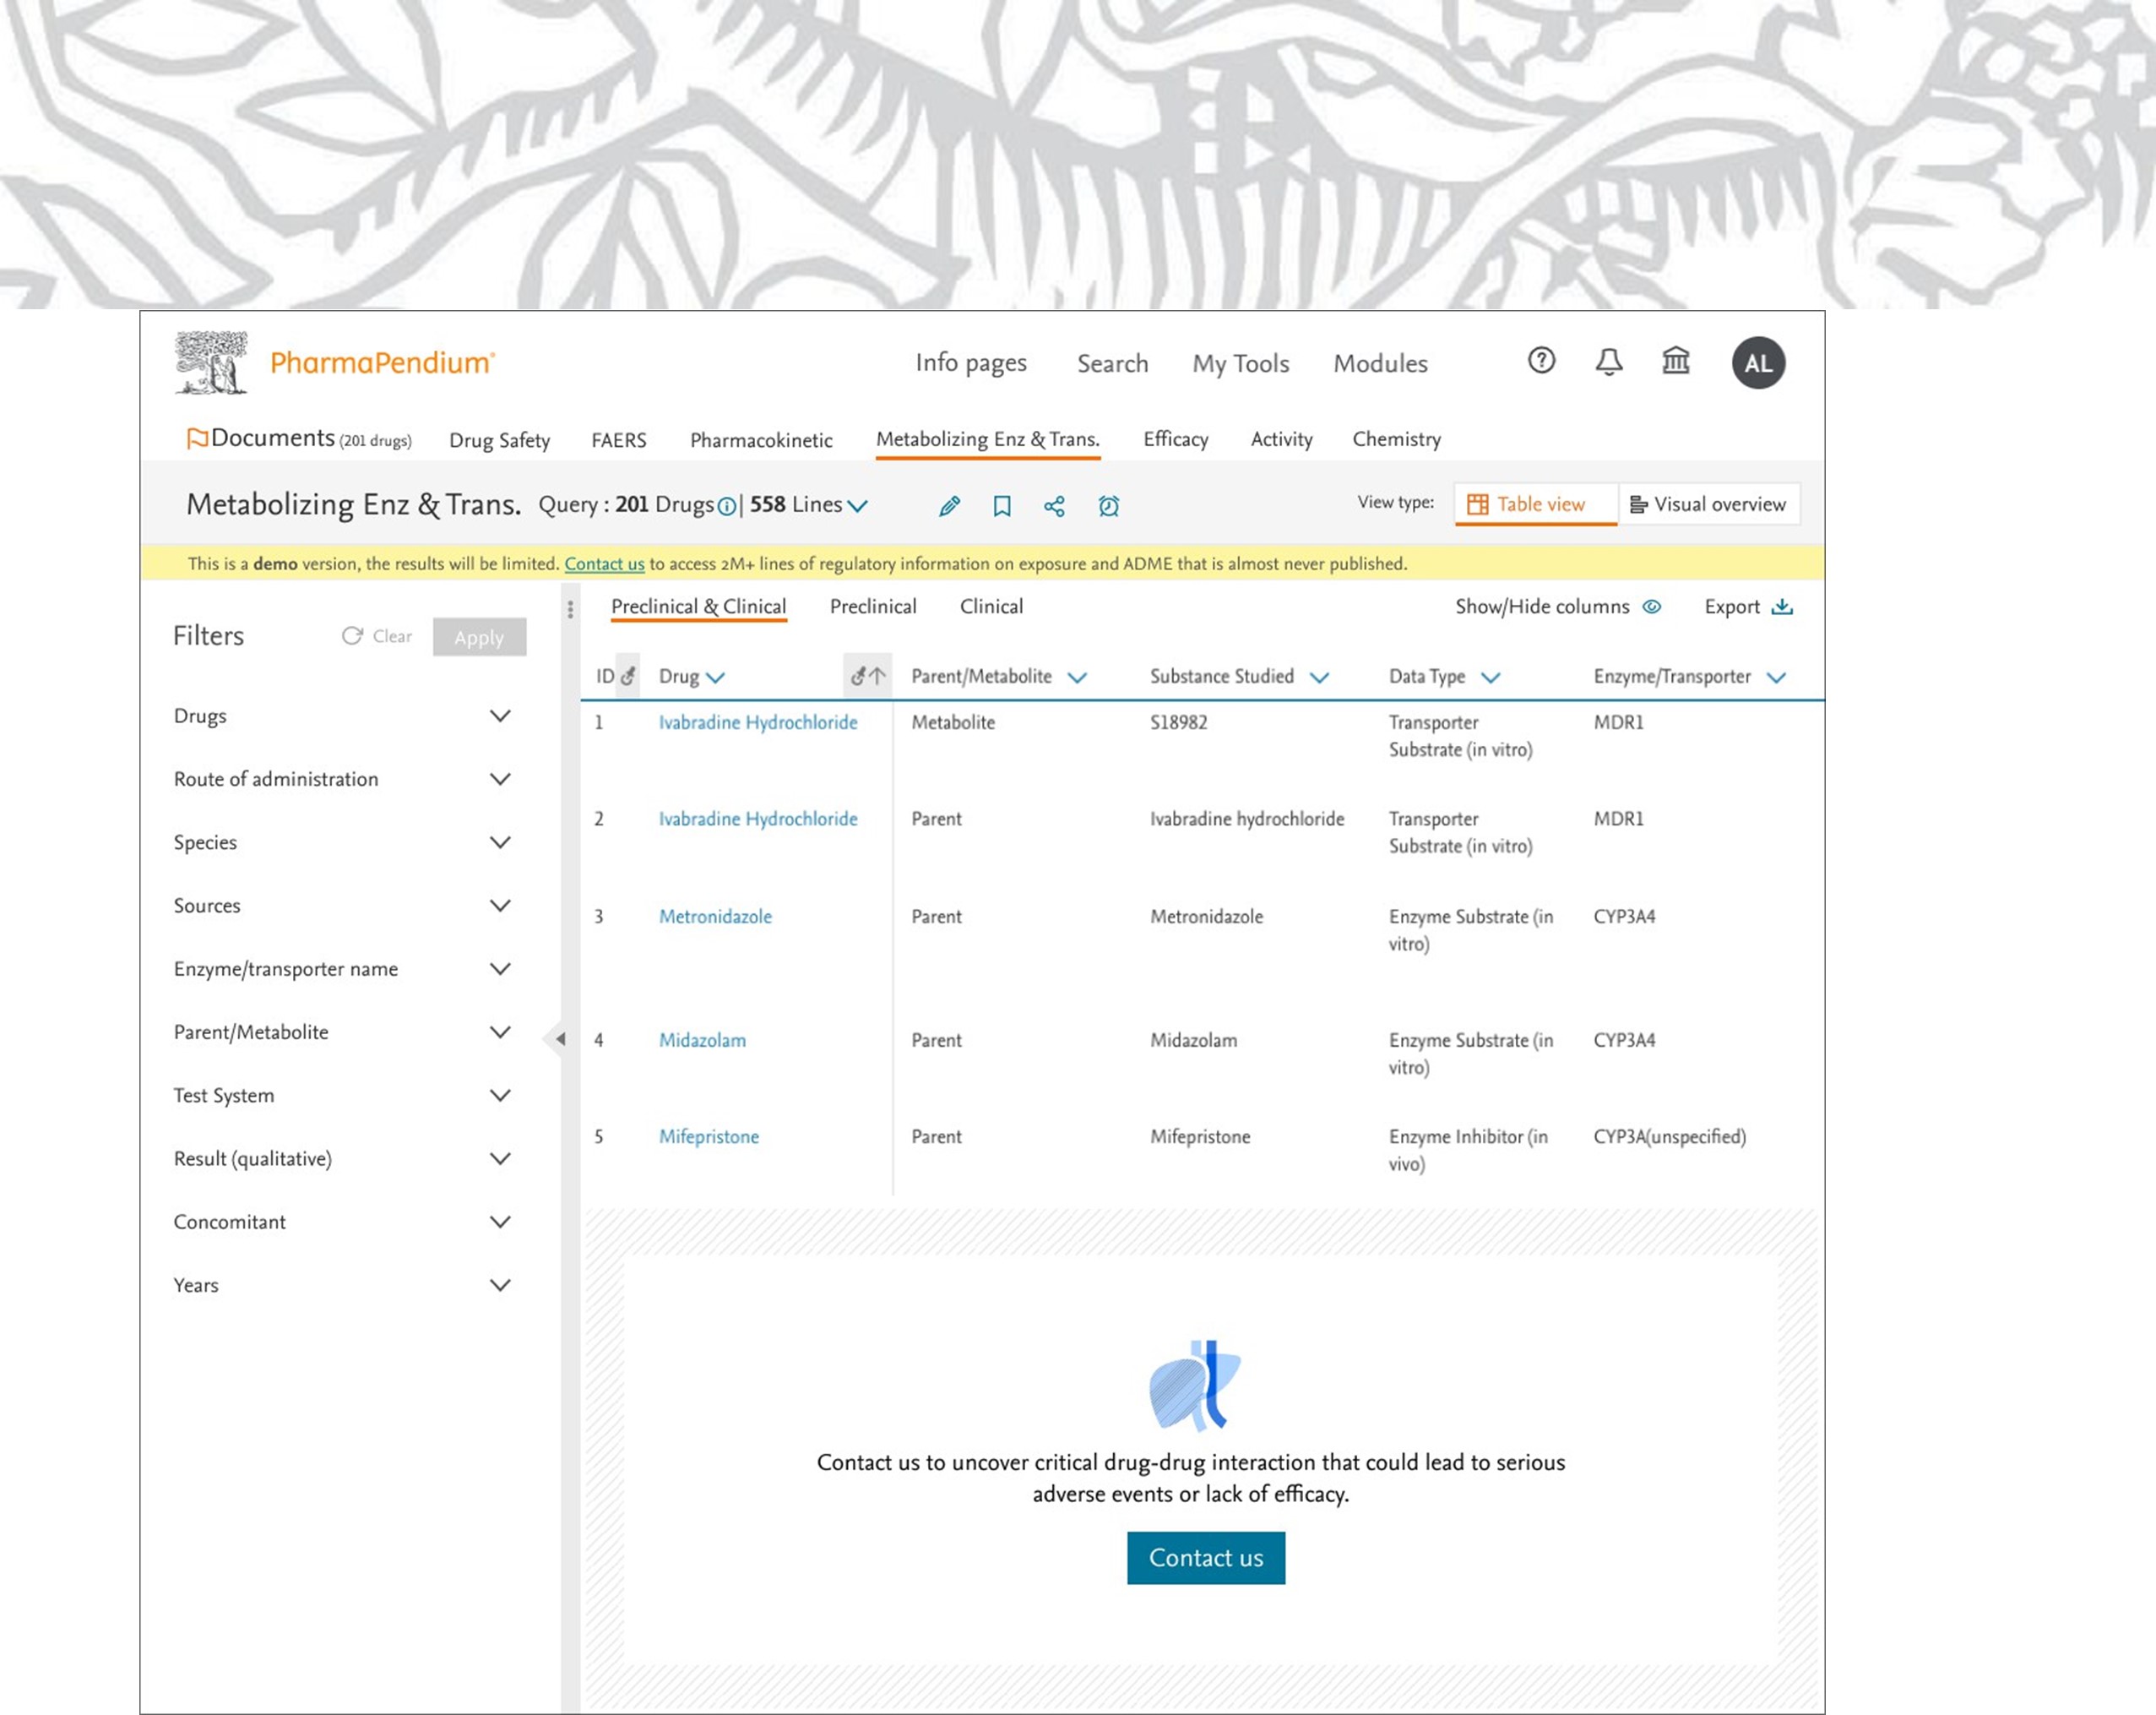
Task: Open Midazolam drug link
Action: [x=702, y=1040]
